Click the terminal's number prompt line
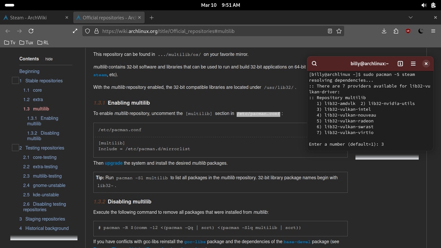This screenshot has height=248, width=441. click(346, 144)
